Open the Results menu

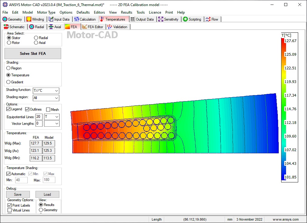(x=127, y=12)
